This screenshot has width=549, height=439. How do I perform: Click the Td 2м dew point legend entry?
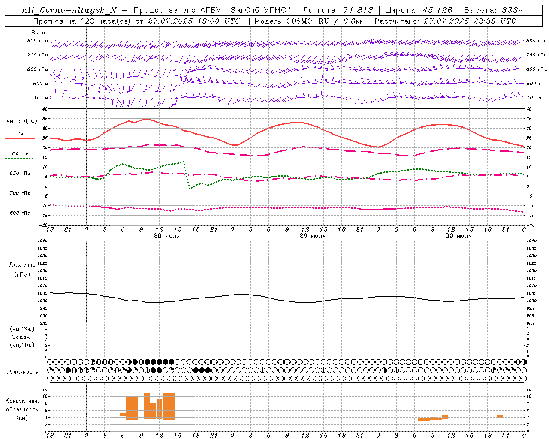click(20, 153)
